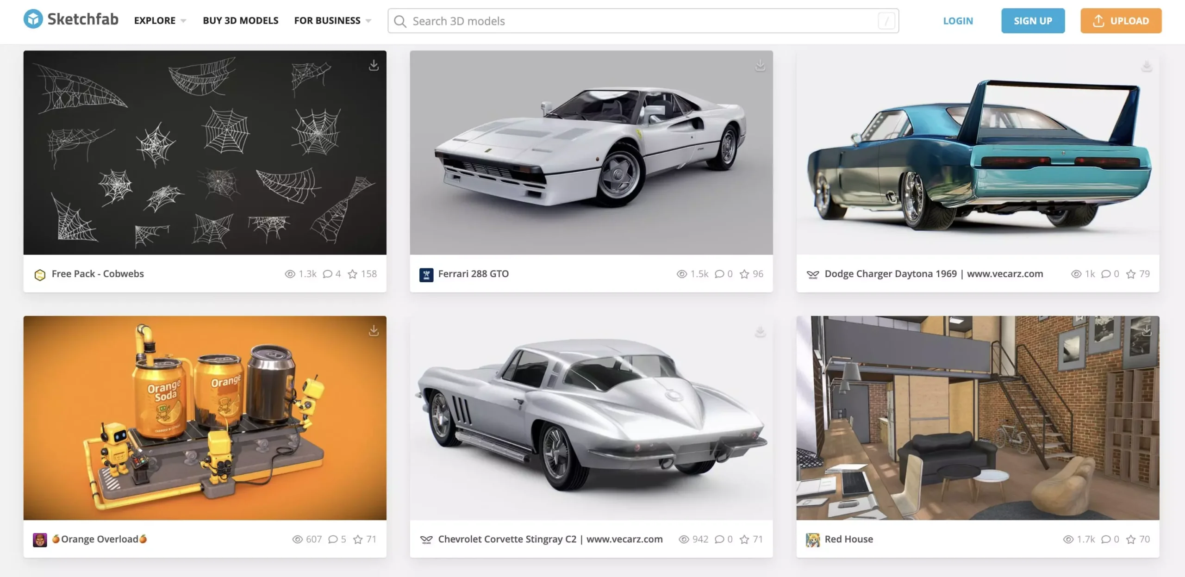The image size is (1185, 577).
Task: Click the Sign Up button
Action: (1033, 21)
